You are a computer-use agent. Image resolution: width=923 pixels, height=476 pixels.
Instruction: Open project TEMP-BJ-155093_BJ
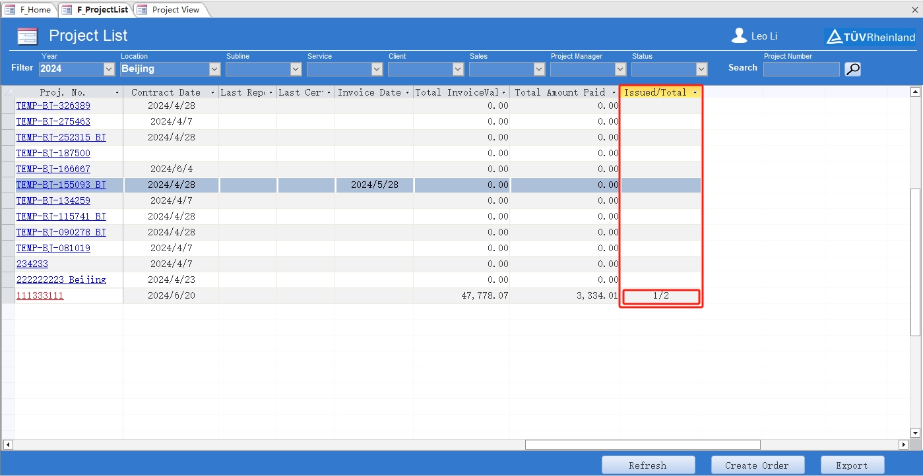tap(61, 185)
